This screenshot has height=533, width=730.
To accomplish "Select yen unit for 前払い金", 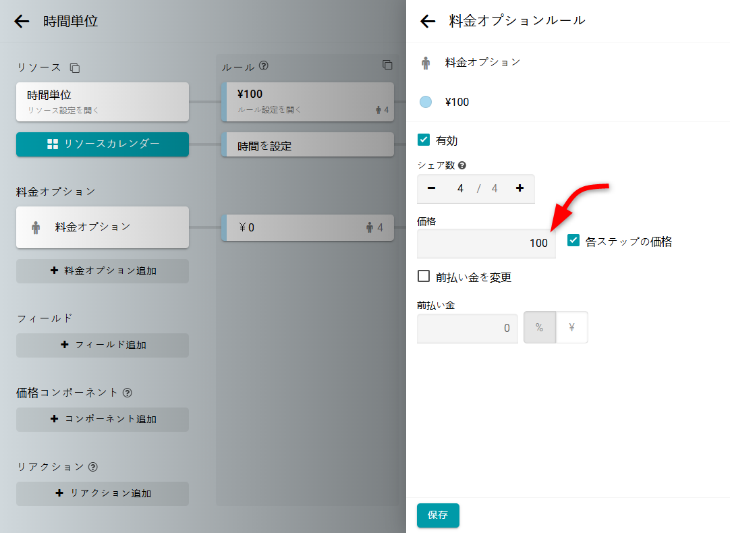I will pos(571,327).
